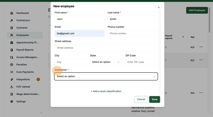Click Integrations notification badge
The width and height of the screenshot is (213, 117).
(x=38, y=79)
